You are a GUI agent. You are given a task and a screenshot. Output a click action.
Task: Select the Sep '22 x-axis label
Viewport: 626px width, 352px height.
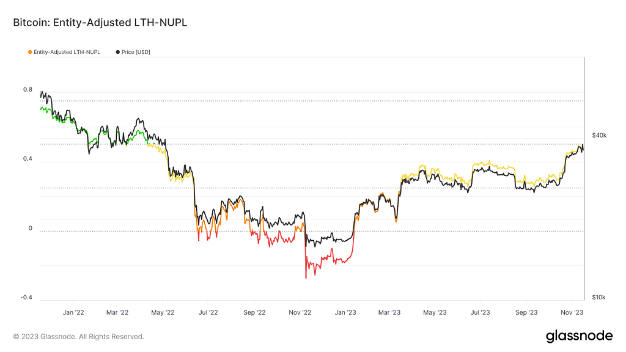[x=254, y=312]
